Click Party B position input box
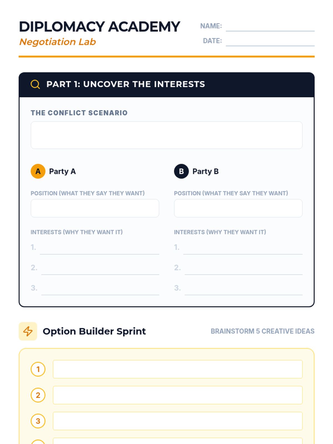Screen dimensions: 333x444 click(x=238, y=208)
